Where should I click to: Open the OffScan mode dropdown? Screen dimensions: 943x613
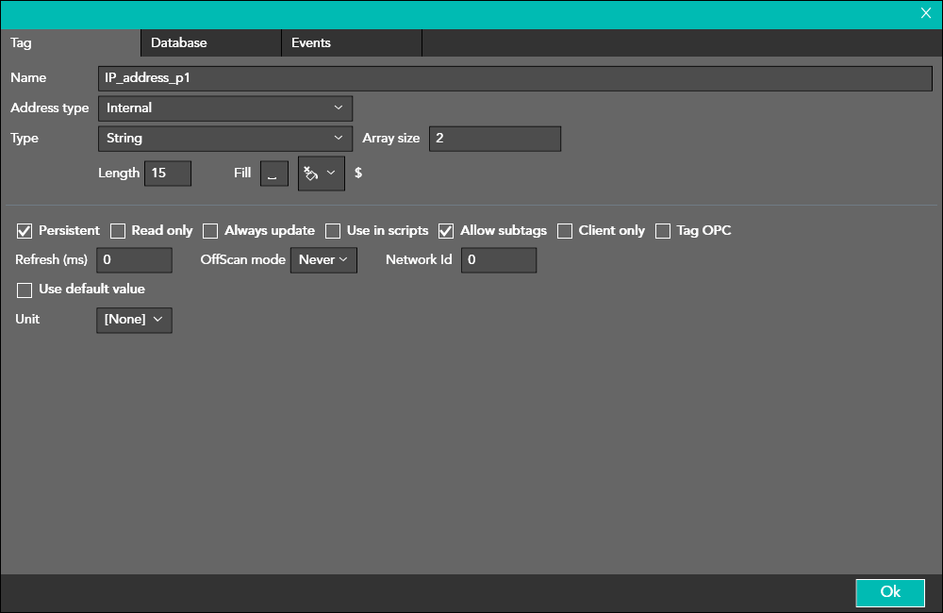323,260
